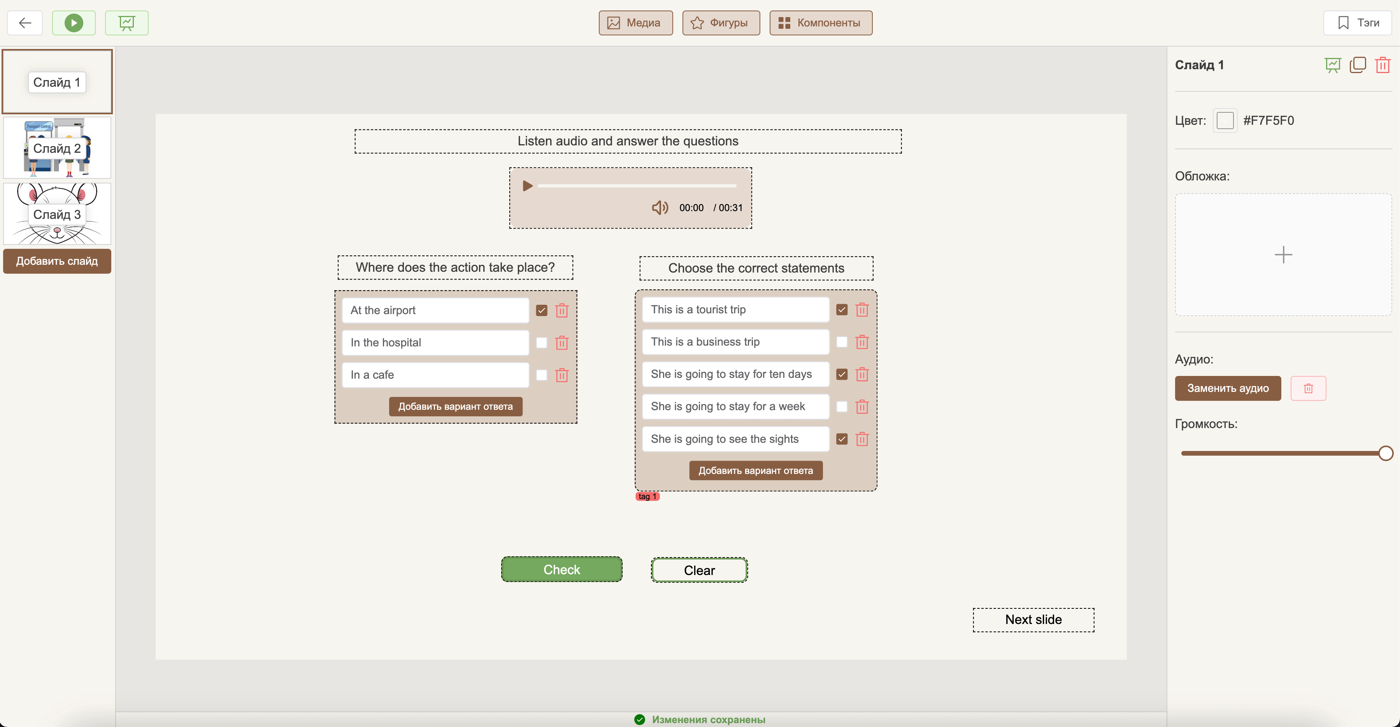The image size is (1400, 727).
Task: Check the 'In a cafe' checkbox
Action: click(x=541, y=375)
